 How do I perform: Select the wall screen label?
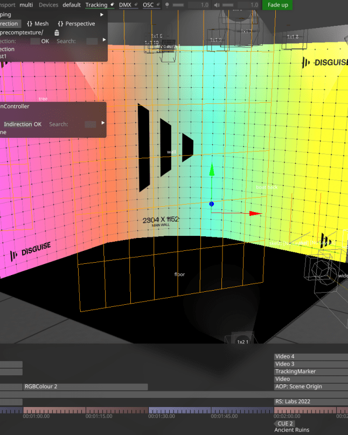coord(171,152)
